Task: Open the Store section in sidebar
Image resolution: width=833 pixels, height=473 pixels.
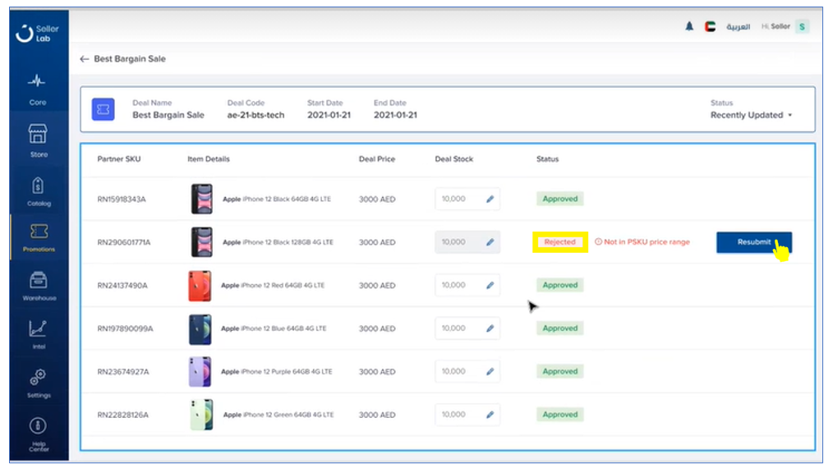Action: click(39, 140)
